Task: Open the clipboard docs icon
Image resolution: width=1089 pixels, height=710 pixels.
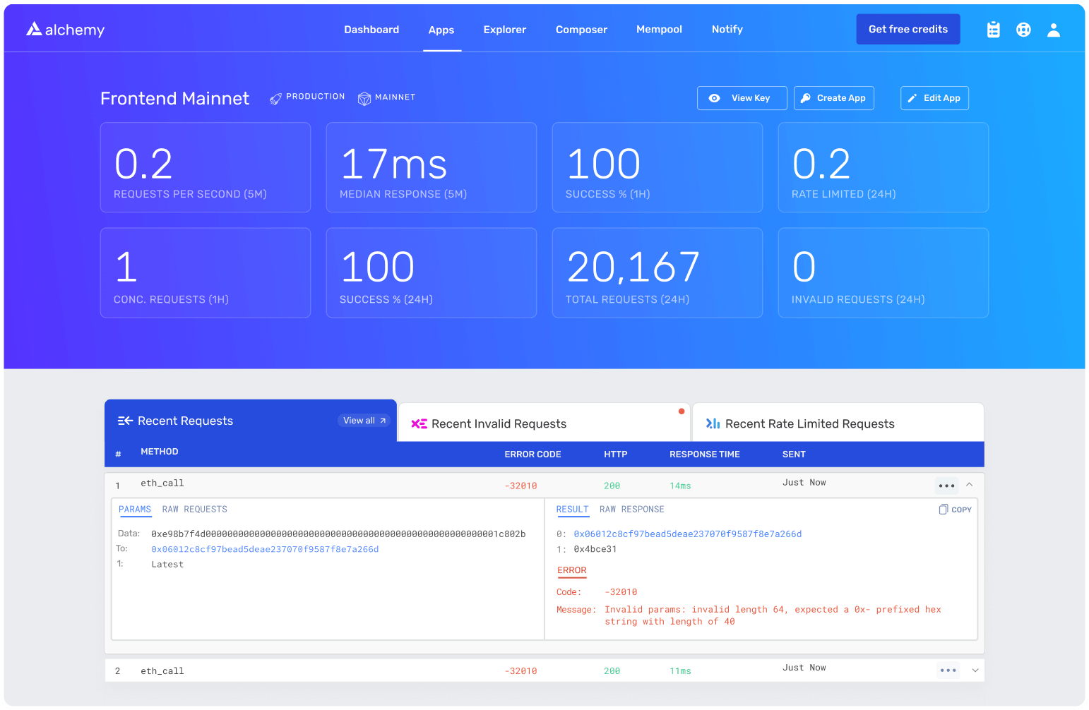Action: 994,30
